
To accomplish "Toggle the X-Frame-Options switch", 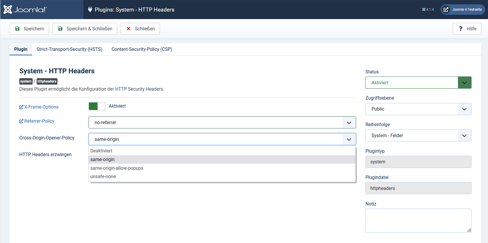I will pos(97,106).
